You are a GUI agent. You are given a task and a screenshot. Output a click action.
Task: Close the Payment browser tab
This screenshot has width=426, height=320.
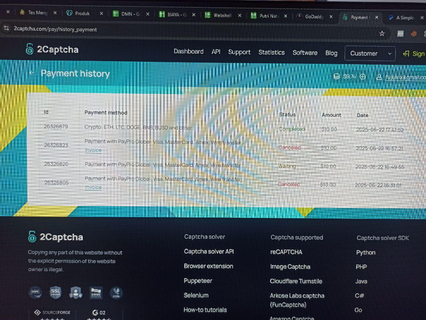click(x=376, y=17)
